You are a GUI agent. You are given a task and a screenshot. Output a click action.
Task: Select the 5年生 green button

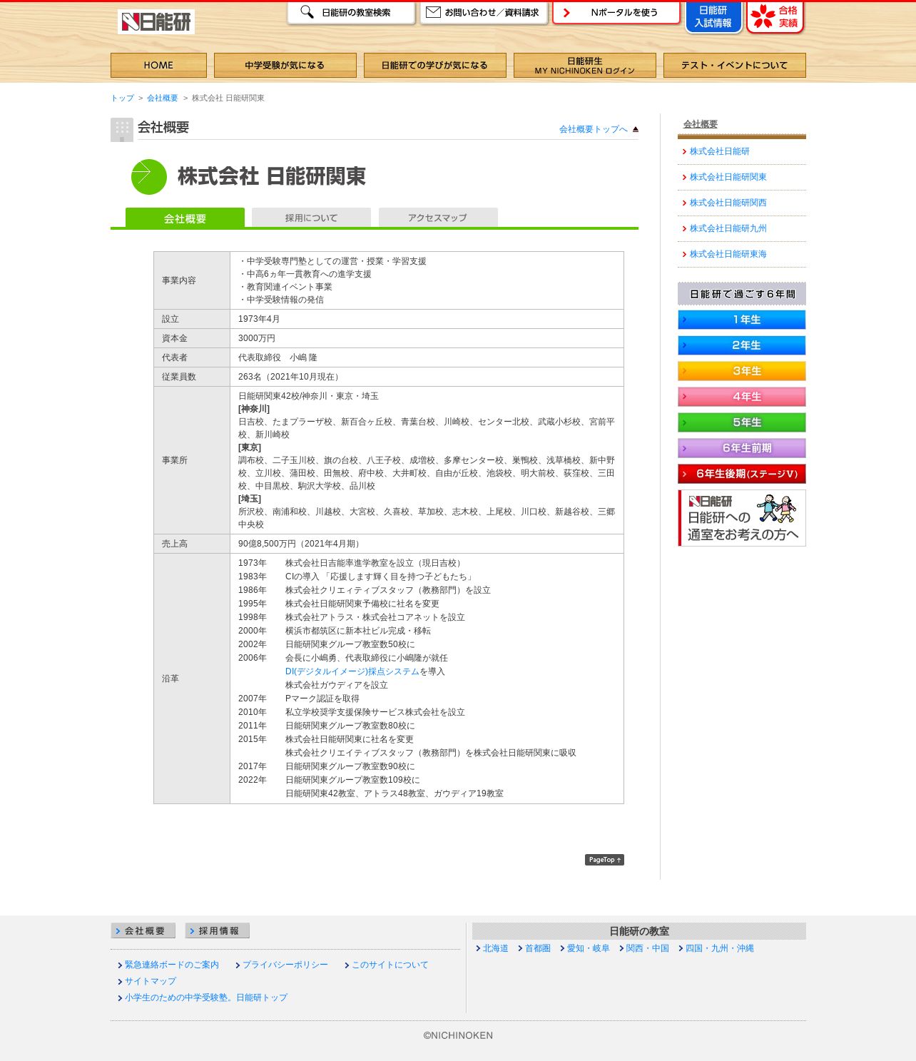(x=742, y=422)
